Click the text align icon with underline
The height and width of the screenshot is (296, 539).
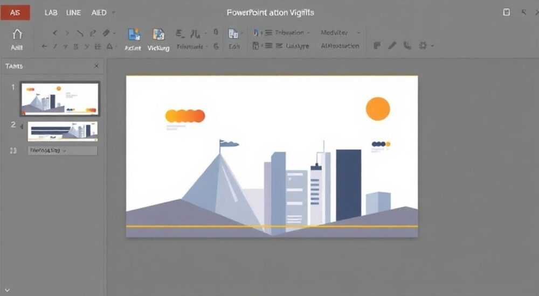(x=180, y=33)
